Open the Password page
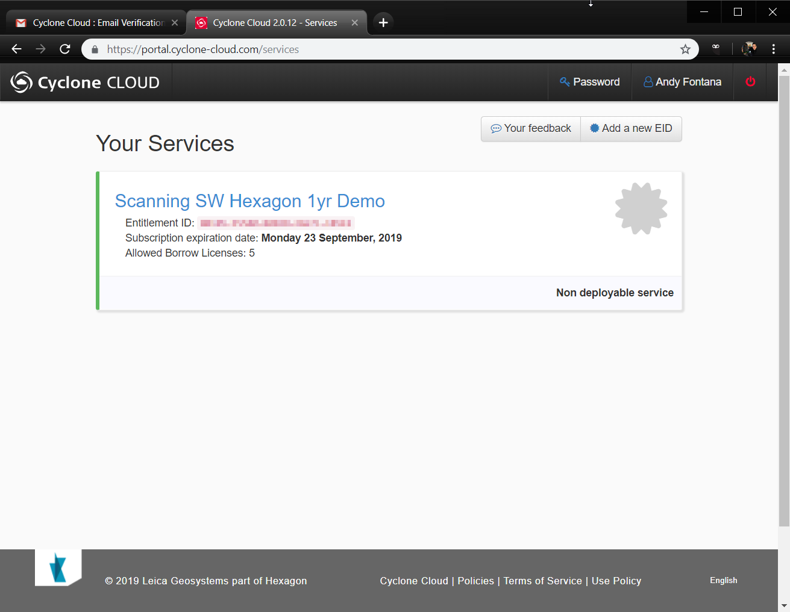 (589, 82)
